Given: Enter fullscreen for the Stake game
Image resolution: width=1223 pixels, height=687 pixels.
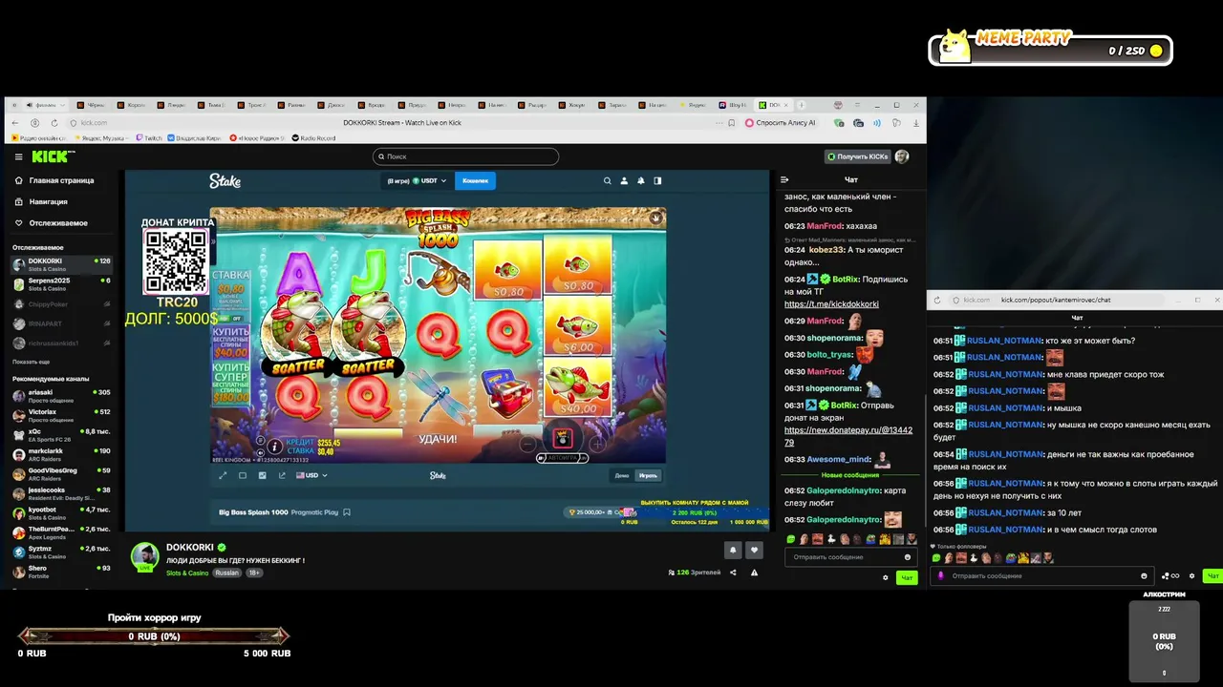Looking at the screenshot, I should point(223,475).
